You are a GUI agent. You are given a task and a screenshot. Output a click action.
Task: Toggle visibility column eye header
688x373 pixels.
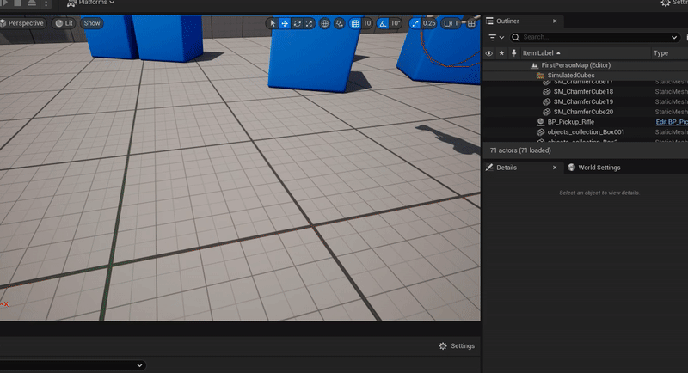pos(488,53)
